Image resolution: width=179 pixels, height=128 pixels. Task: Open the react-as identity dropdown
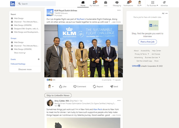pyautogui.click(x=51, y=86)
